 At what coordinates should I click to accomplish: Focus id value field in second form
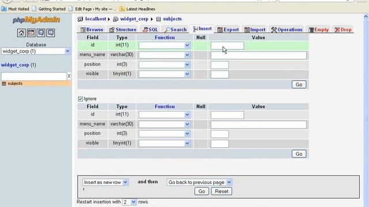pos(227,115)
